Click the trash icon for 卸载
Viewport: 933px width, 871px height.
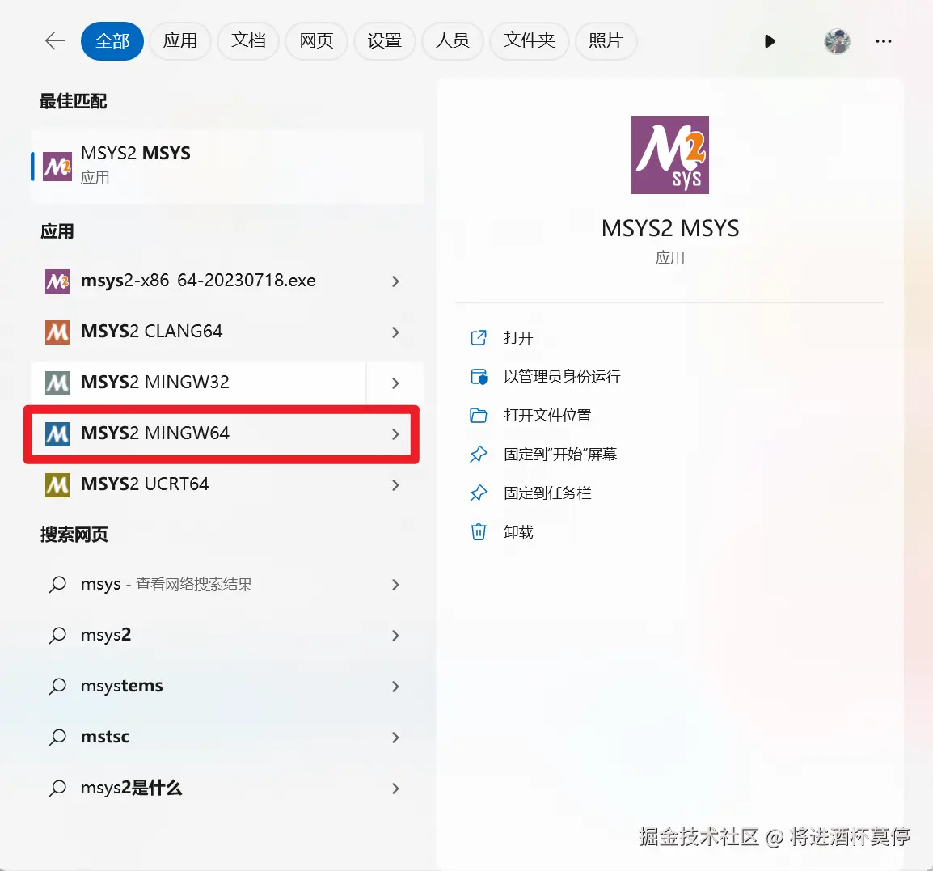479,531
